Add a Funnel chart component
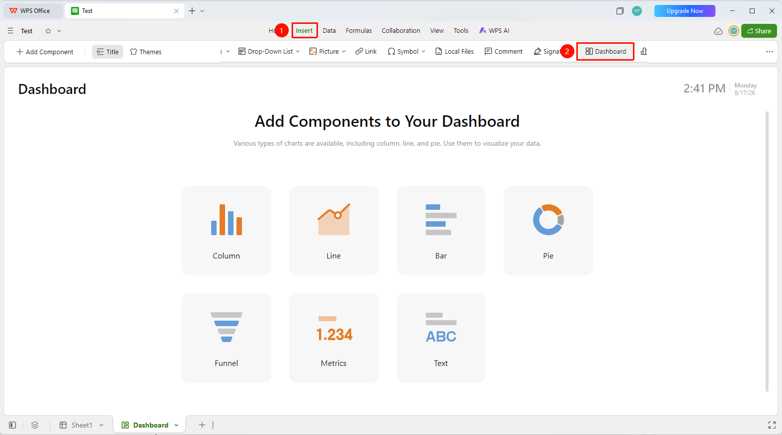 [x=227, y=338]
